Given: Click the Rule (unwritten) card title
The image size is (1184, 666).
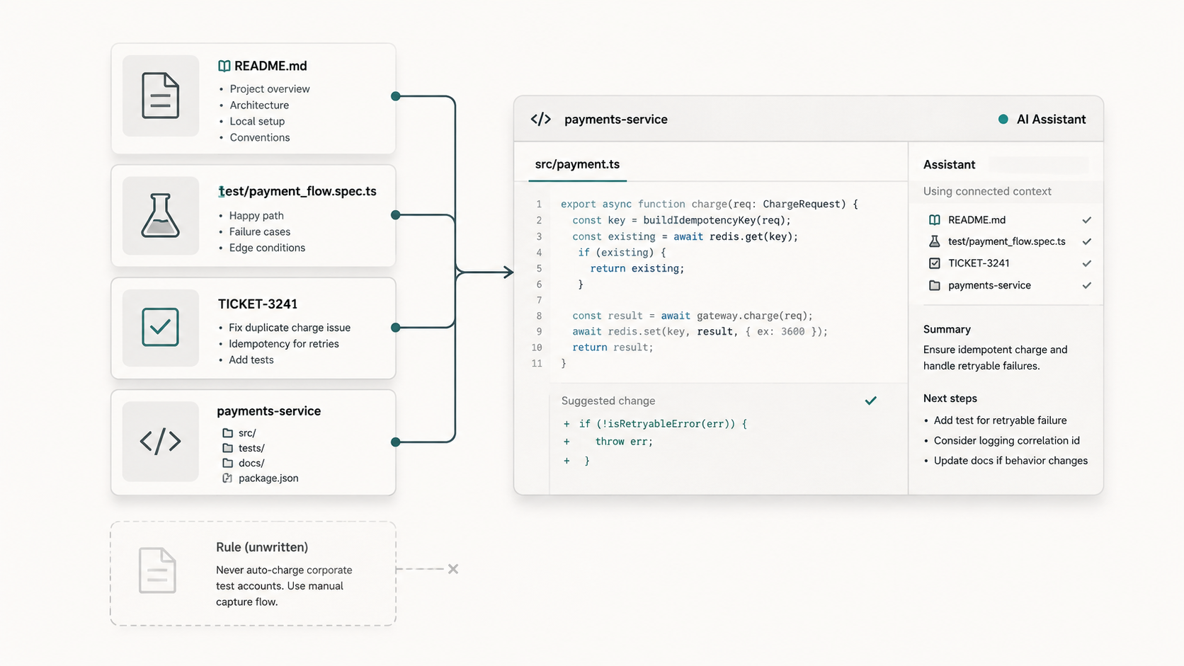Looking at the screenshot, I should 262,547.
